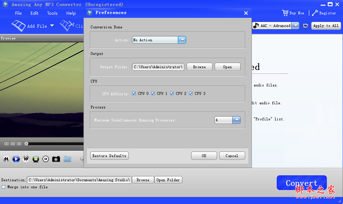Click the volume speaker icon
This screenshot has height=204, width=343.
[82, 159]
